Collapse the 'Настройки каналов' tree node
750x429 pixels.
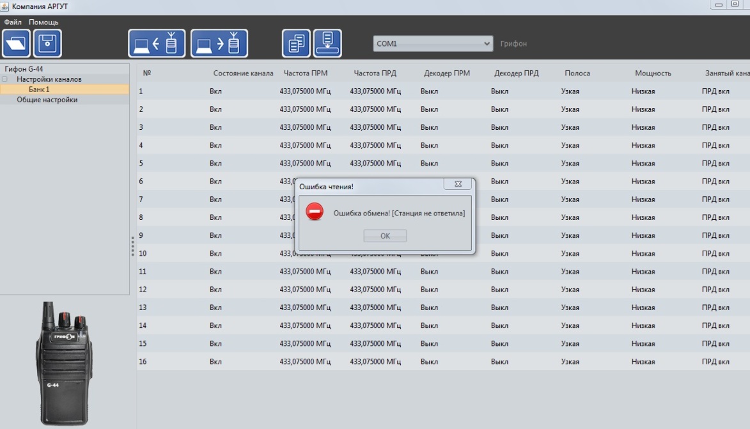tap(5, 79)
